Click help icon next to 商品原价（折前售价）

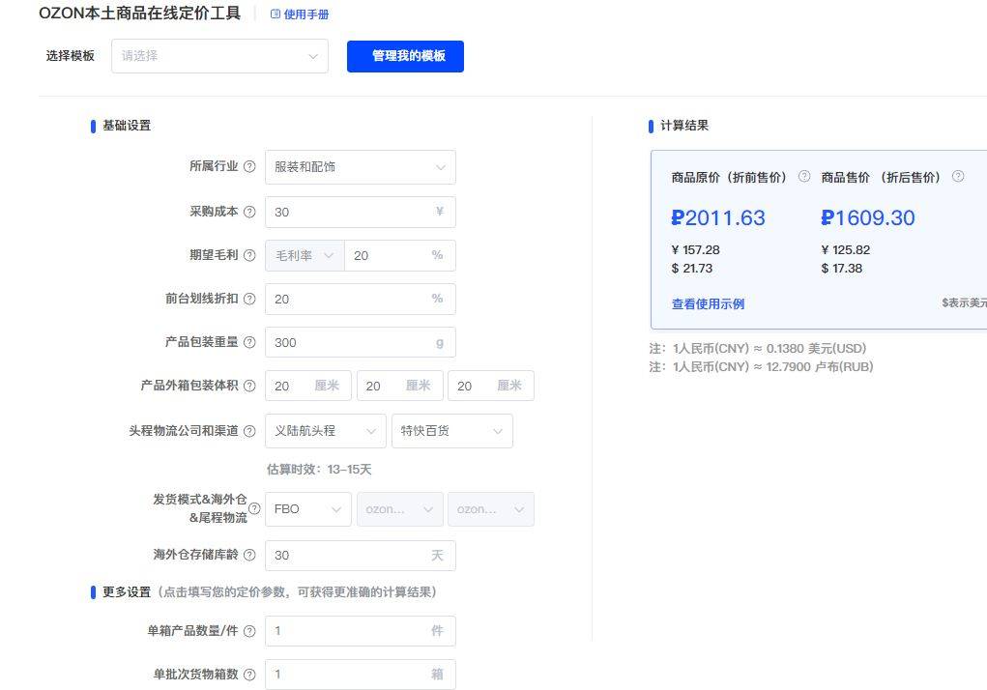click(804, 176)
